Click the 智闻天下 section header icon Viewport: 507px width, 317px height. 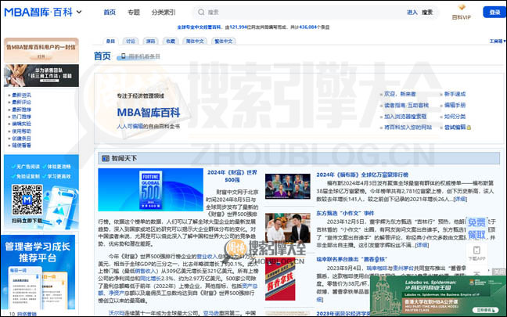pyautogui.click(x=106, y=158)
